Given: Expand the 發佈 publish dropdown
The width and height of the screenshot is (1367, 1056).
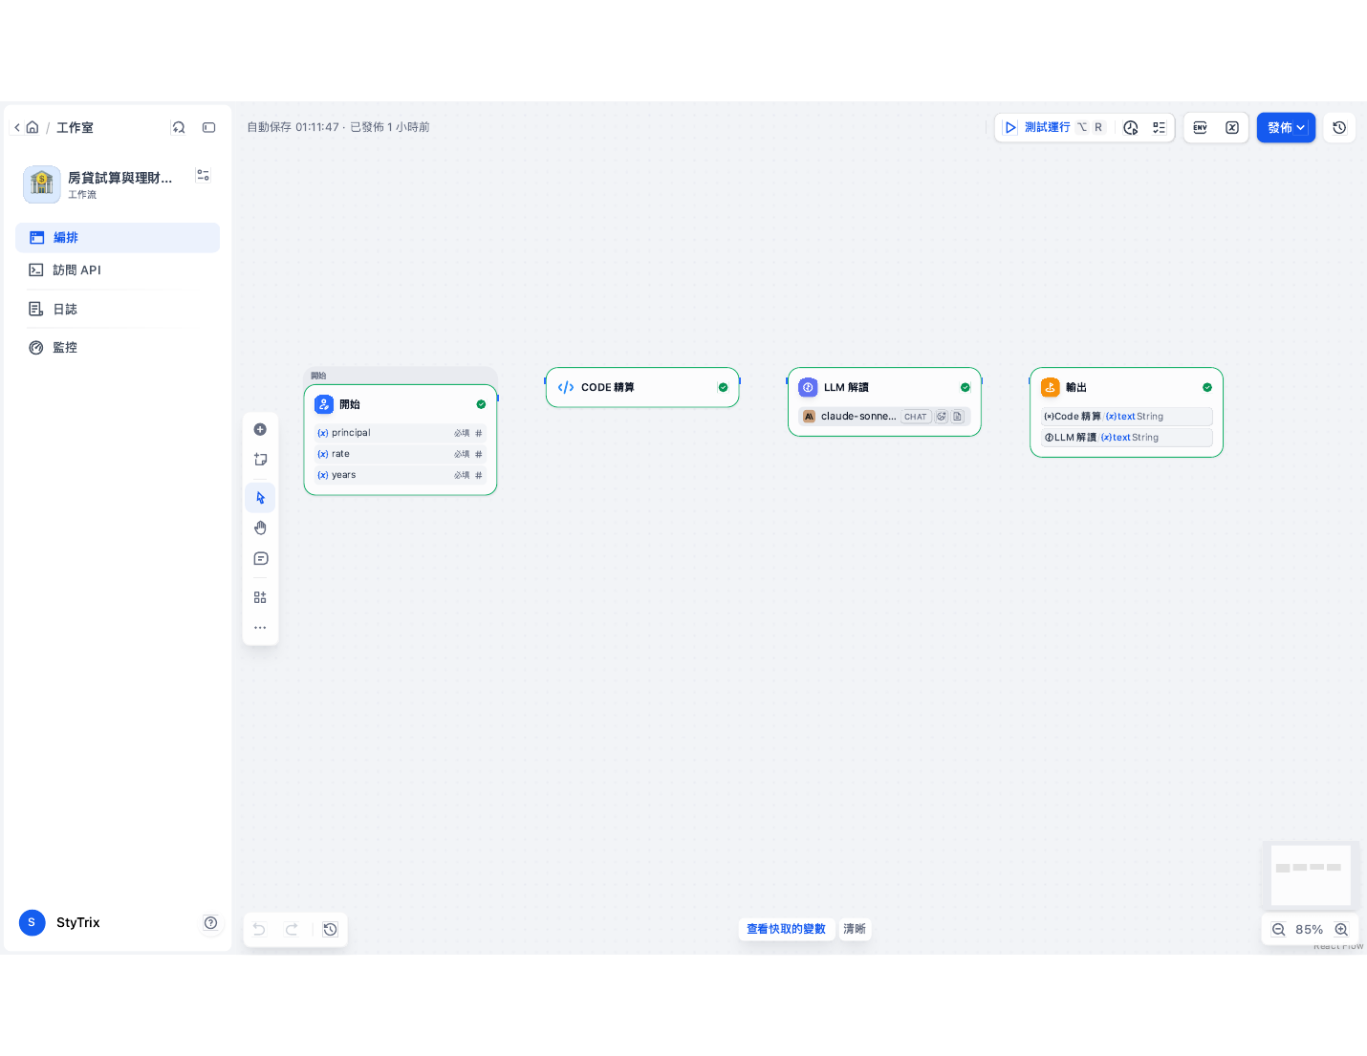Looking at the screenshot, I should pos(1286,127).
